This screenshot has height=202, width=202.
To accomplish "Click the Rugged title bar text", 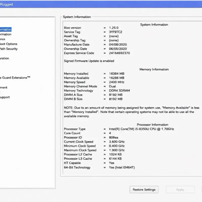I will (7, 4).
